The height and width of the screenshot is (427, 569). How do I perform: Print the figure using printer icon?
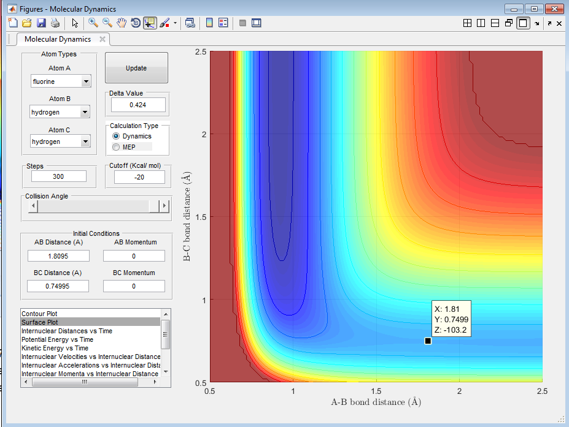55,23
